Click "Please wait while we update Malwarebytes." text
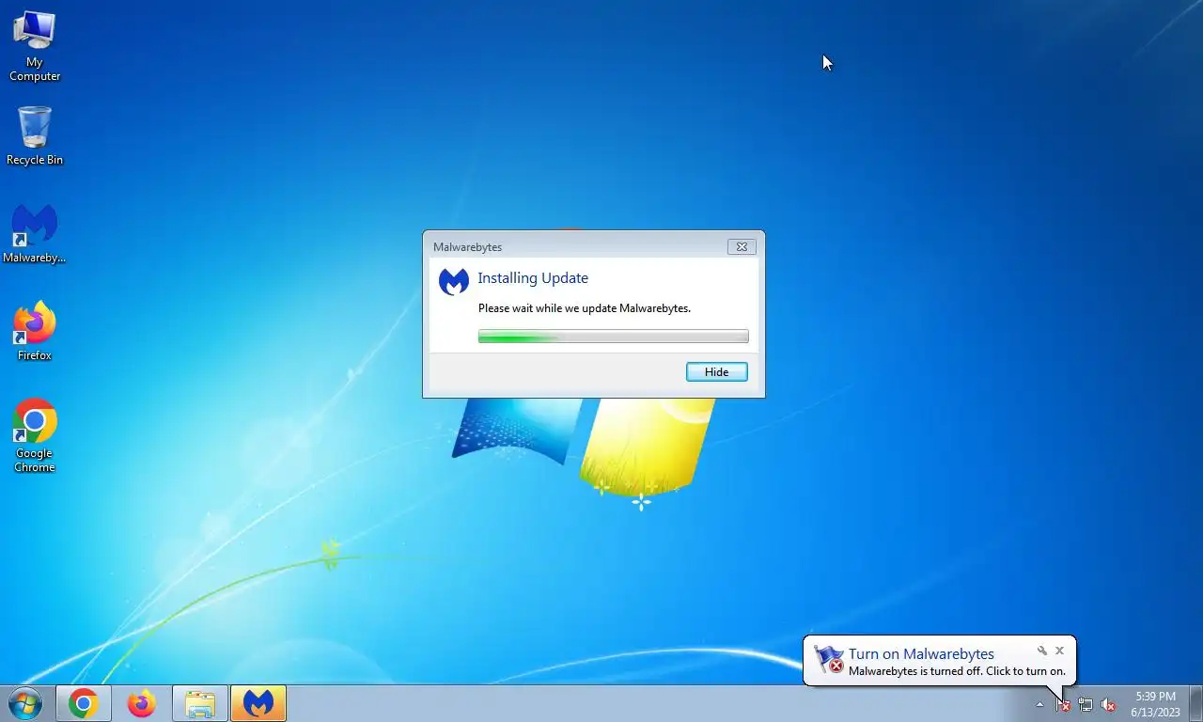Screen dimensions: 1203x722 585,308
